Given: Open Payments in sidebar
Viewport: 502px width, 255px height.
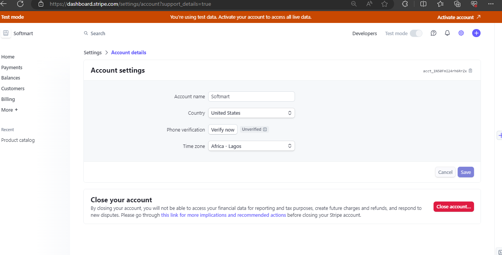Looking at the screenshot, I should 12,67.
